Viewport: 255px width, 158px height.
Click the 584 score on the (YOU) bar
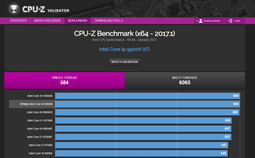pyautogui.click(x=236, y=104)
